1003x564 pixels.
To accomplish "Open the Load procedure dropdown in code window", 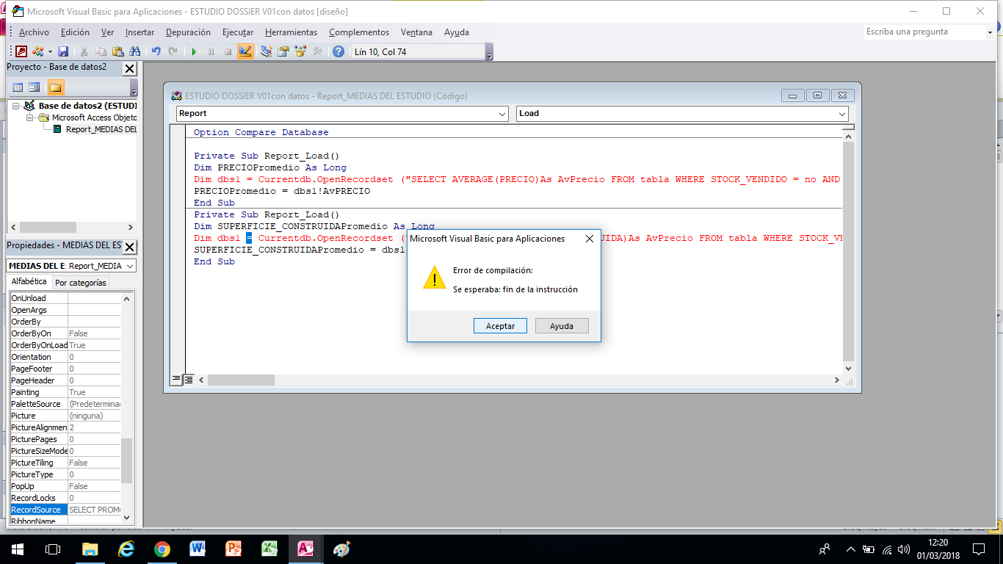I will point(842,114).
